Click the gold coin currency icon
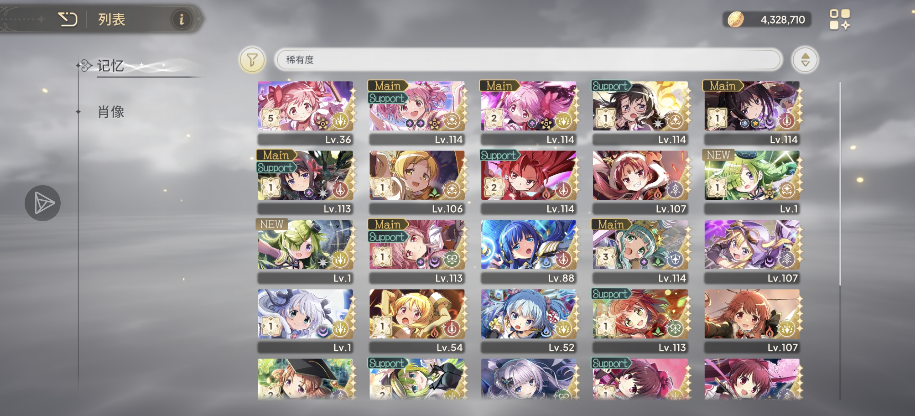915x416 pixels. tap(735, 19)
